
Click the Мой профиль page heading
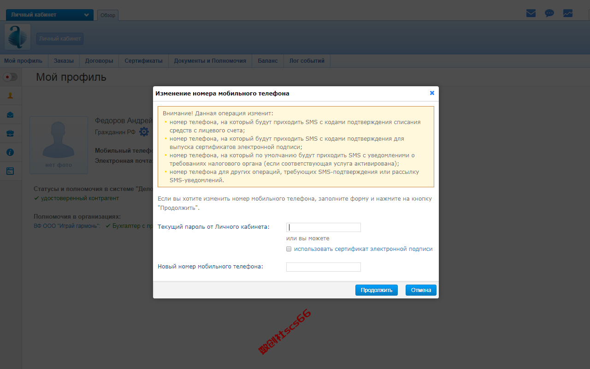pyautogui.click(x=71, y=77)
